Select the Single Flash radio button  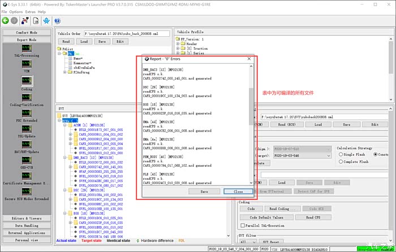(x=340, y=154)
